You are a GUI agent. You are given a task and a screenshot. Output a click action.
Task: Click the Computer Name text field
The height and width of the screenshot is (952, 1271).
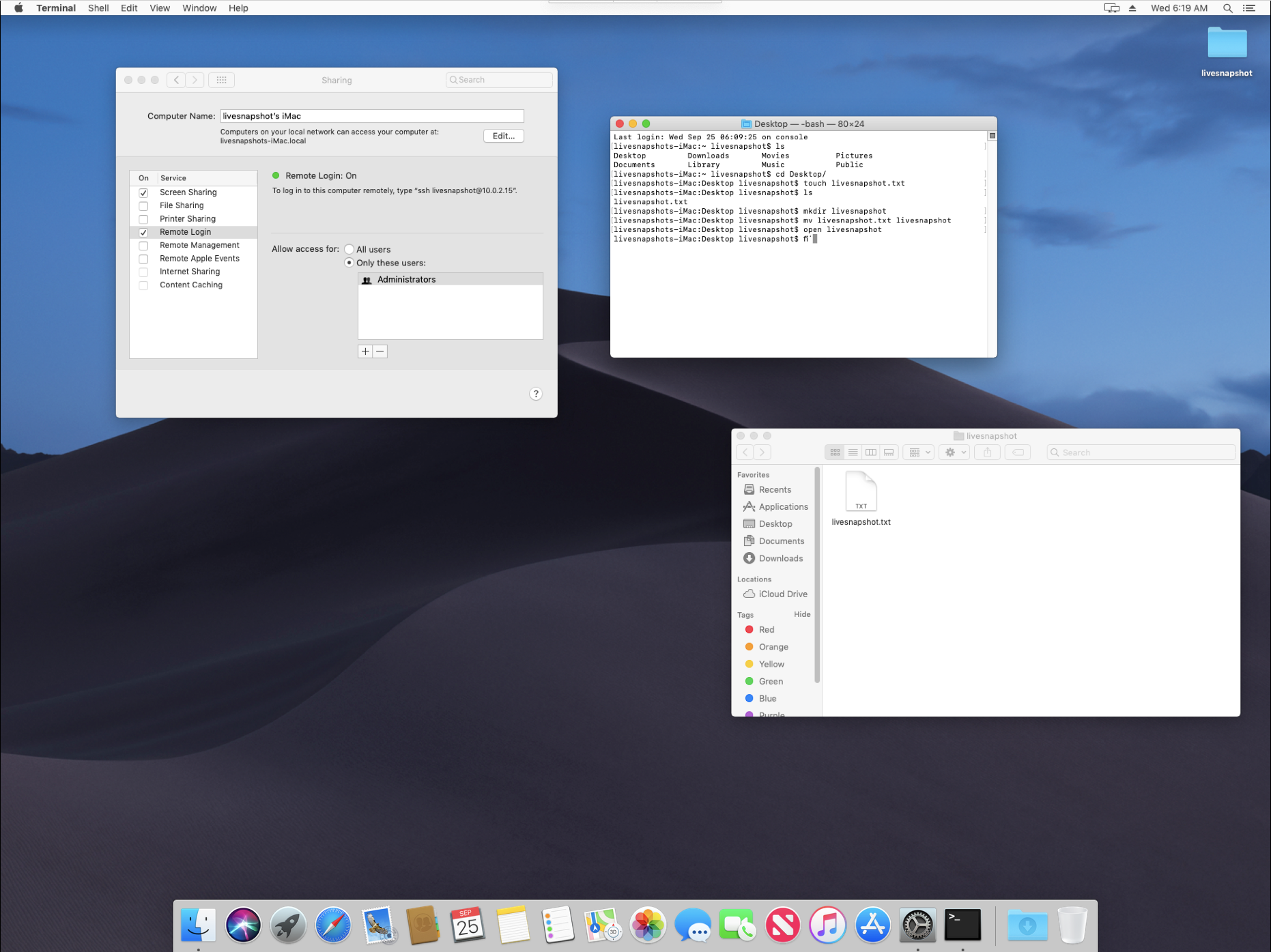coord(371,116)
